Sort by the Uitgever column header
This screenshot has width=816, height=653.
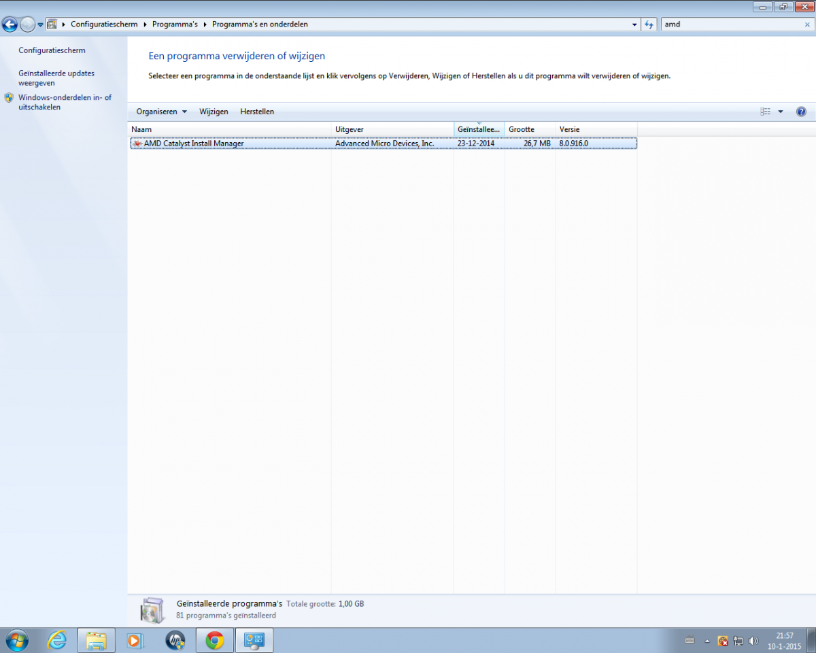392,129
